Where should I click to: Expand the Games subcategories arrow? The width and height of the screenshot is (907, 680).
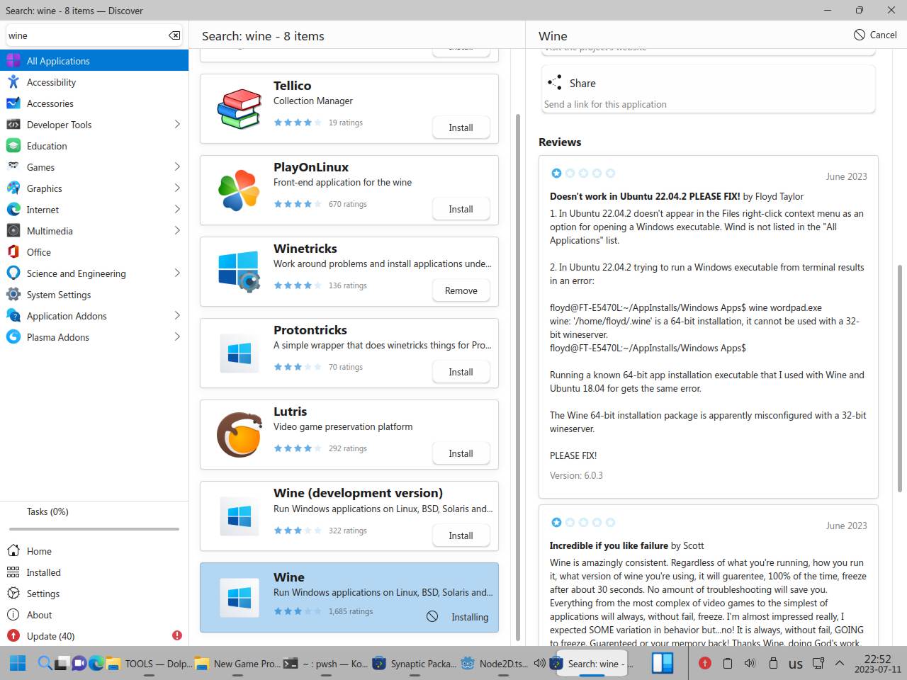[x=177, y=167]
